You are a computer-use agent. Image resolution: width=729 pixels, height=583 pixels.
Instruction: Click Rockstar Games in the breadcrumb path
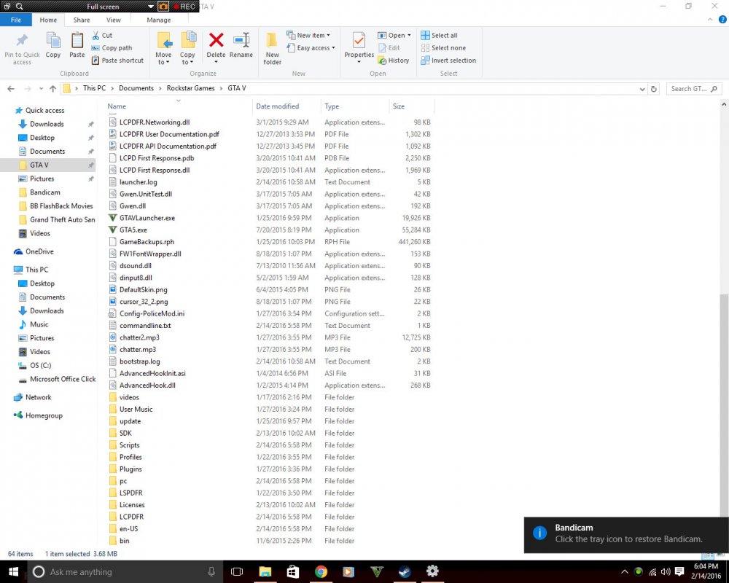(190, 88)
